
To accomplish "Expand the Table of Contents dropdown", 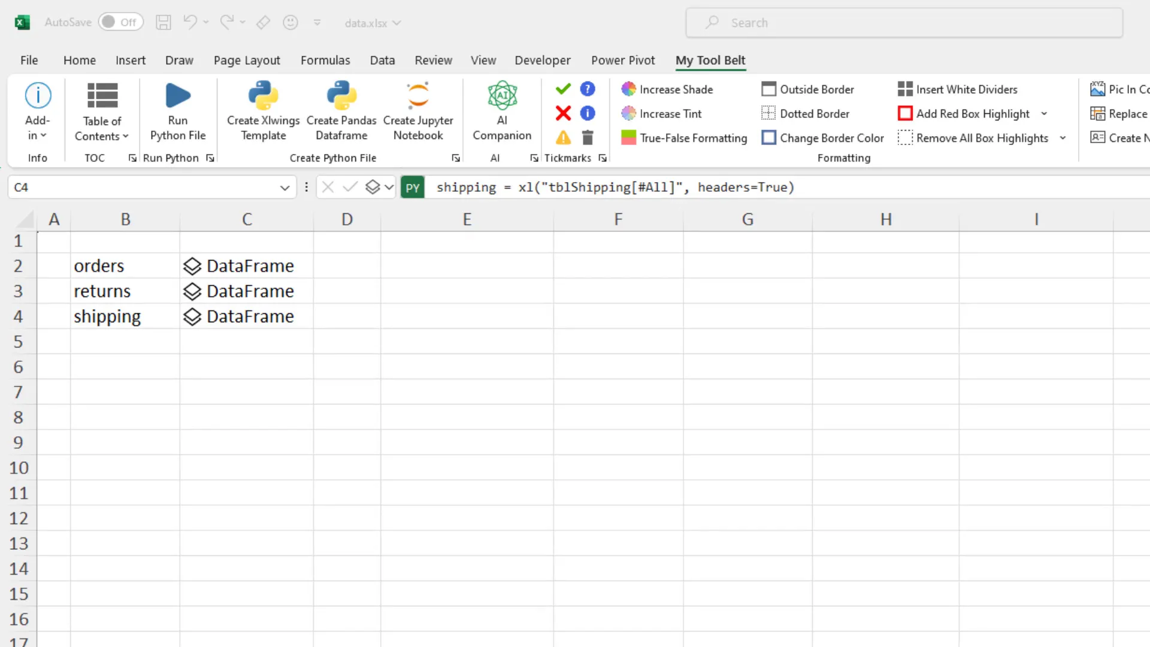I will (x=125, y=136).
